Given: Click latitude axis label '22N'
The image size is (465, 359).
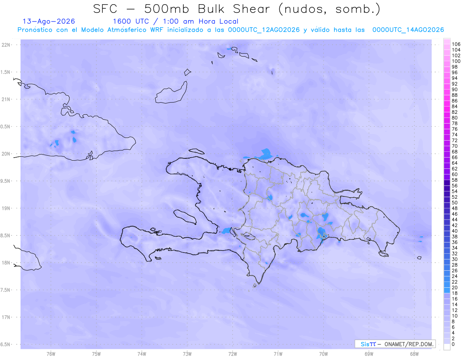Looking at the screenshot, I should pos(6,45).
